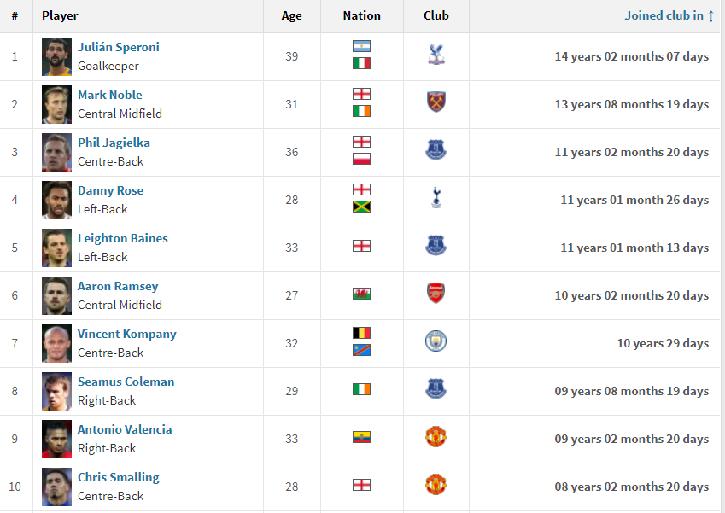Image resolution: width=725 pixels, height=513 pixels.
Task: Open Tottenham Hotspur crest in Danny Rose row
Action: coord(436,198)
